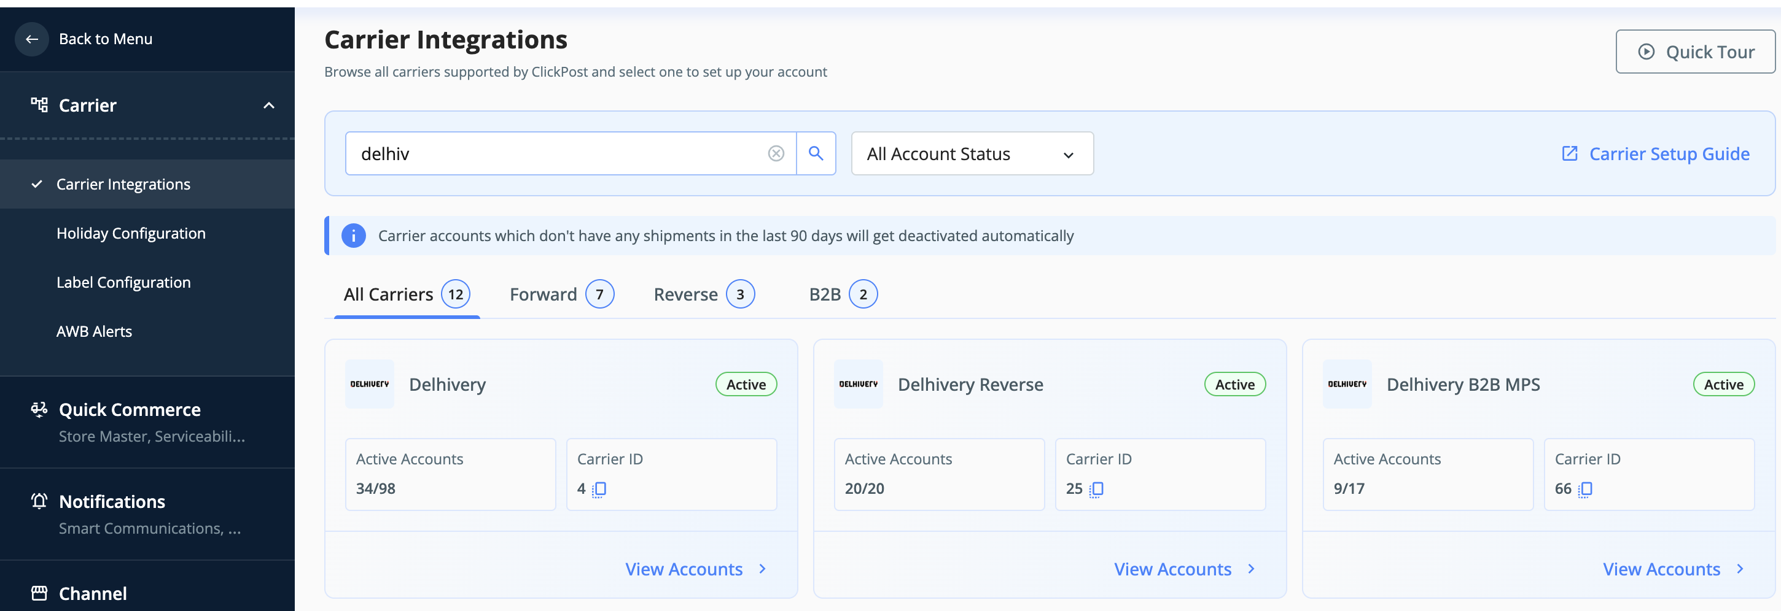This screenshot has width=1781, height=611.
Task: Open the Carrier Setup Guide link
Action: [x=1656, y=153]
